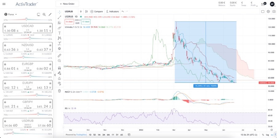Click the trash icon to remove drawings
Image resolution: width=277 pixels, height=138 pixels.
[59, 91]
